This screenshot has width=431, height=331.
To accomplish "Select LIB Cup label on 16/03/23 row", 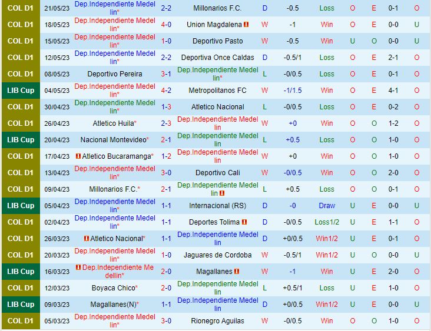I will point(21,272).
